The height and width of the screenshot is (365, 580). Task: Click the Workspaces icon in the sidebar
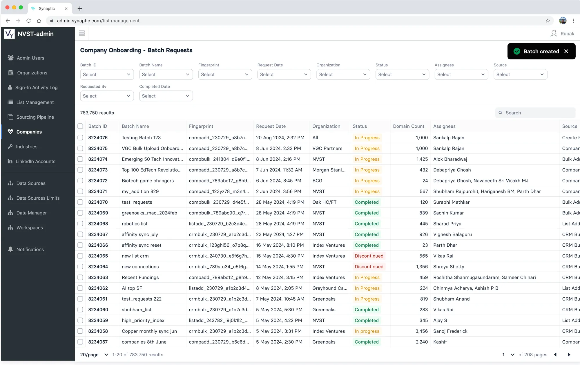pyautogui.click(x=10, y=227)
